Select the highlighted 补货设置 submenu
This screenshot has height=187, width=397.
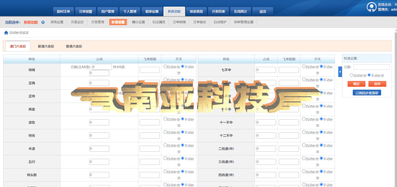(118, 22)
